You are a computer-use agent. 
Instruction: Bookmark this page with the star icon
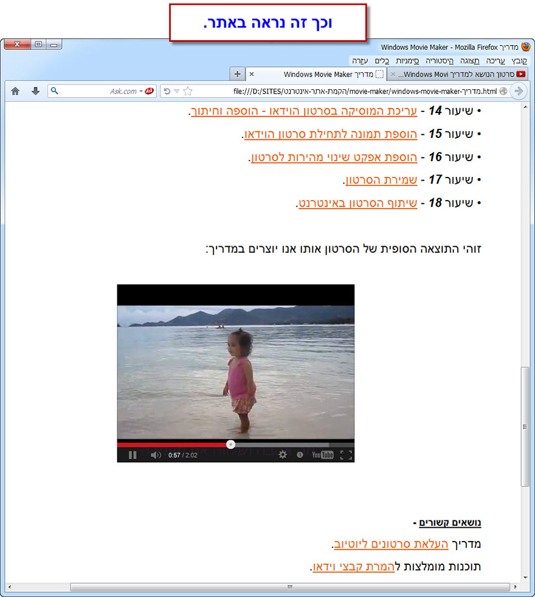point(188,91)
